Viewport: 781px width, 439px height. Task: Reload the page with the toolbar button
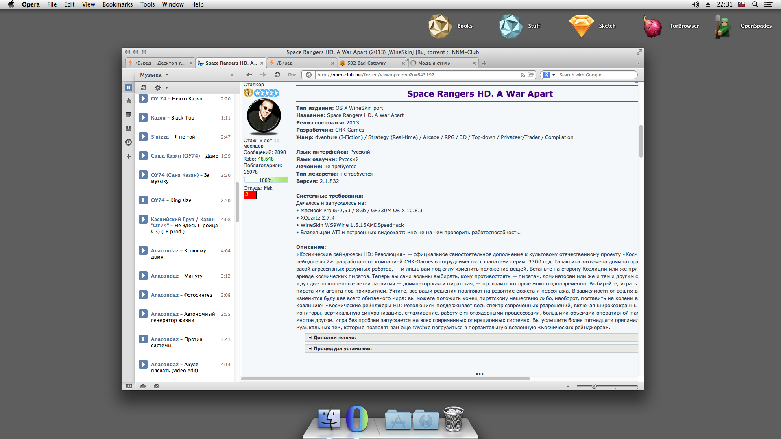[x=277, y=75]
